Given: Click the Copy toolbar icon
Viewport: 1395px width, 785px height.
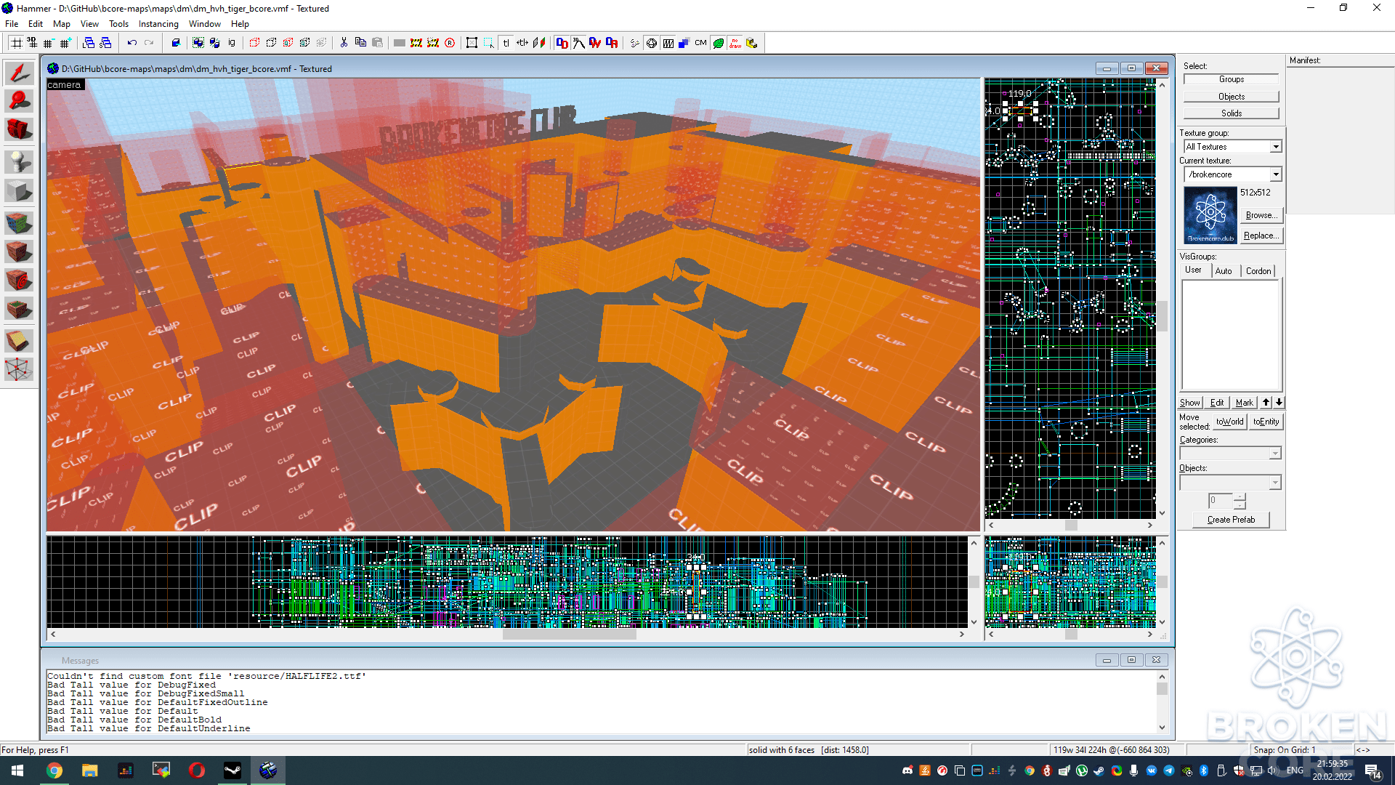Looking at the screenshot, I should pos(360,43).
